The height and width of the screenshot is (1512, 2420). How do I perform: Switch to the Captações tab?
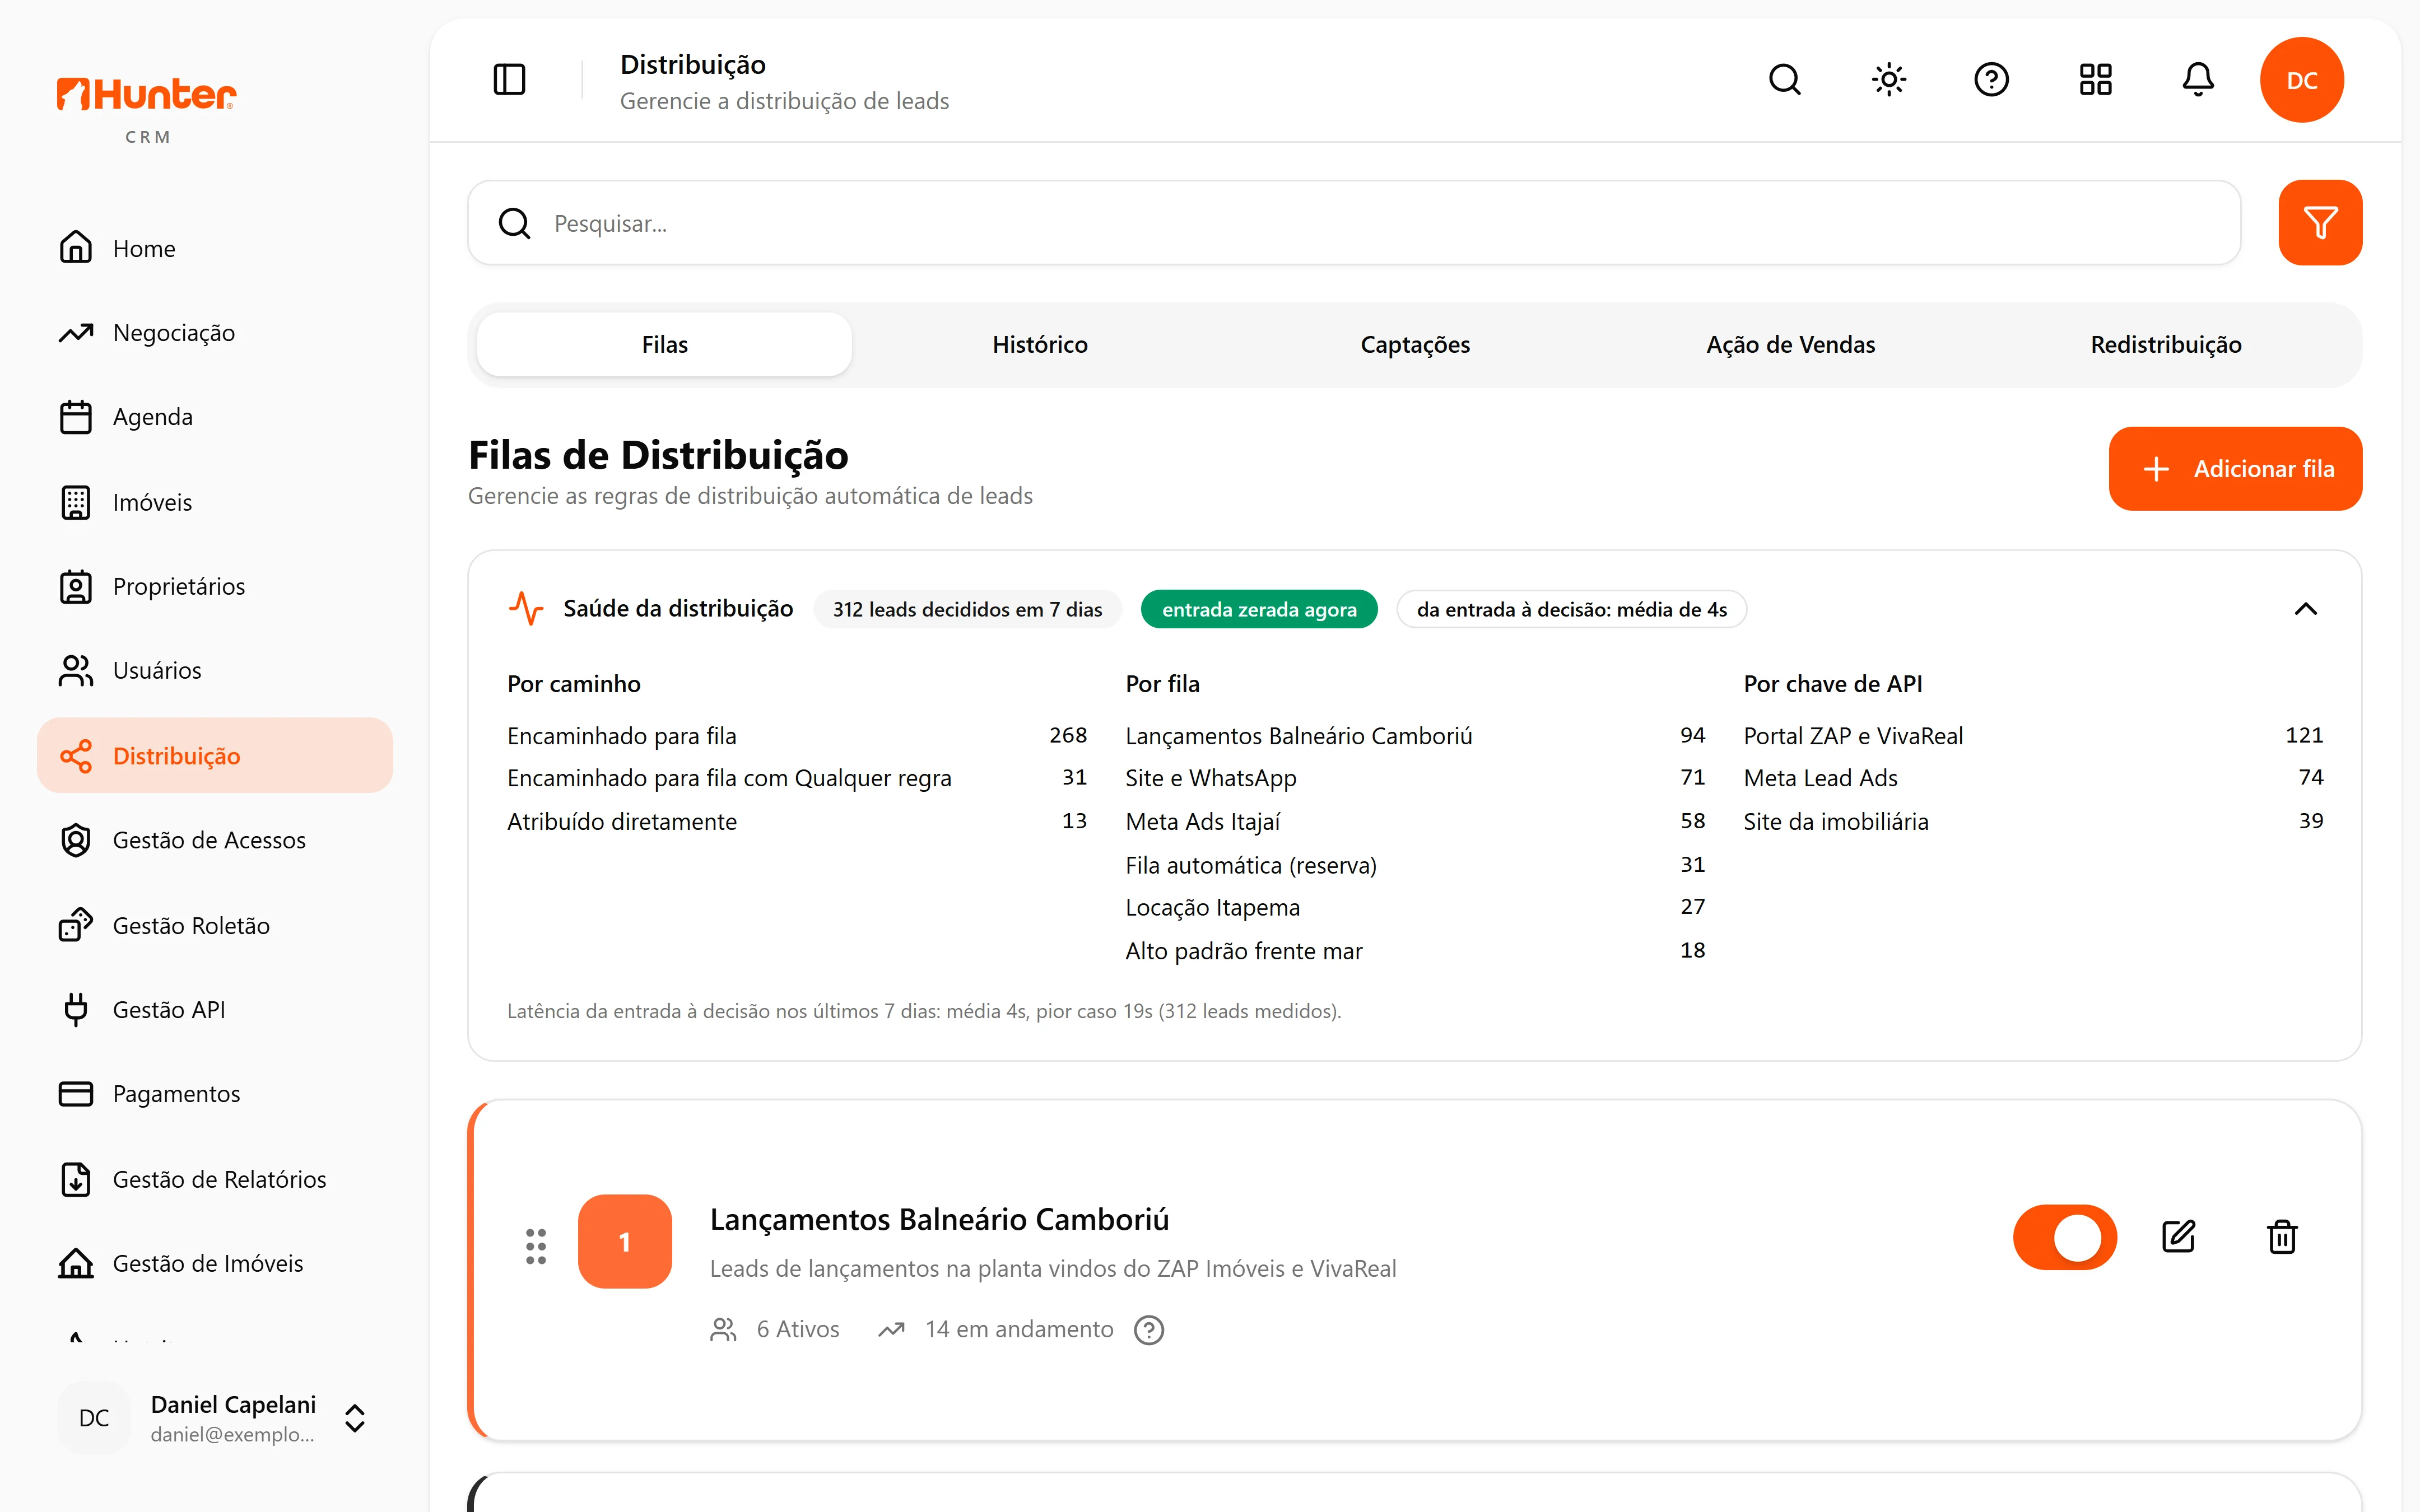1415,345
